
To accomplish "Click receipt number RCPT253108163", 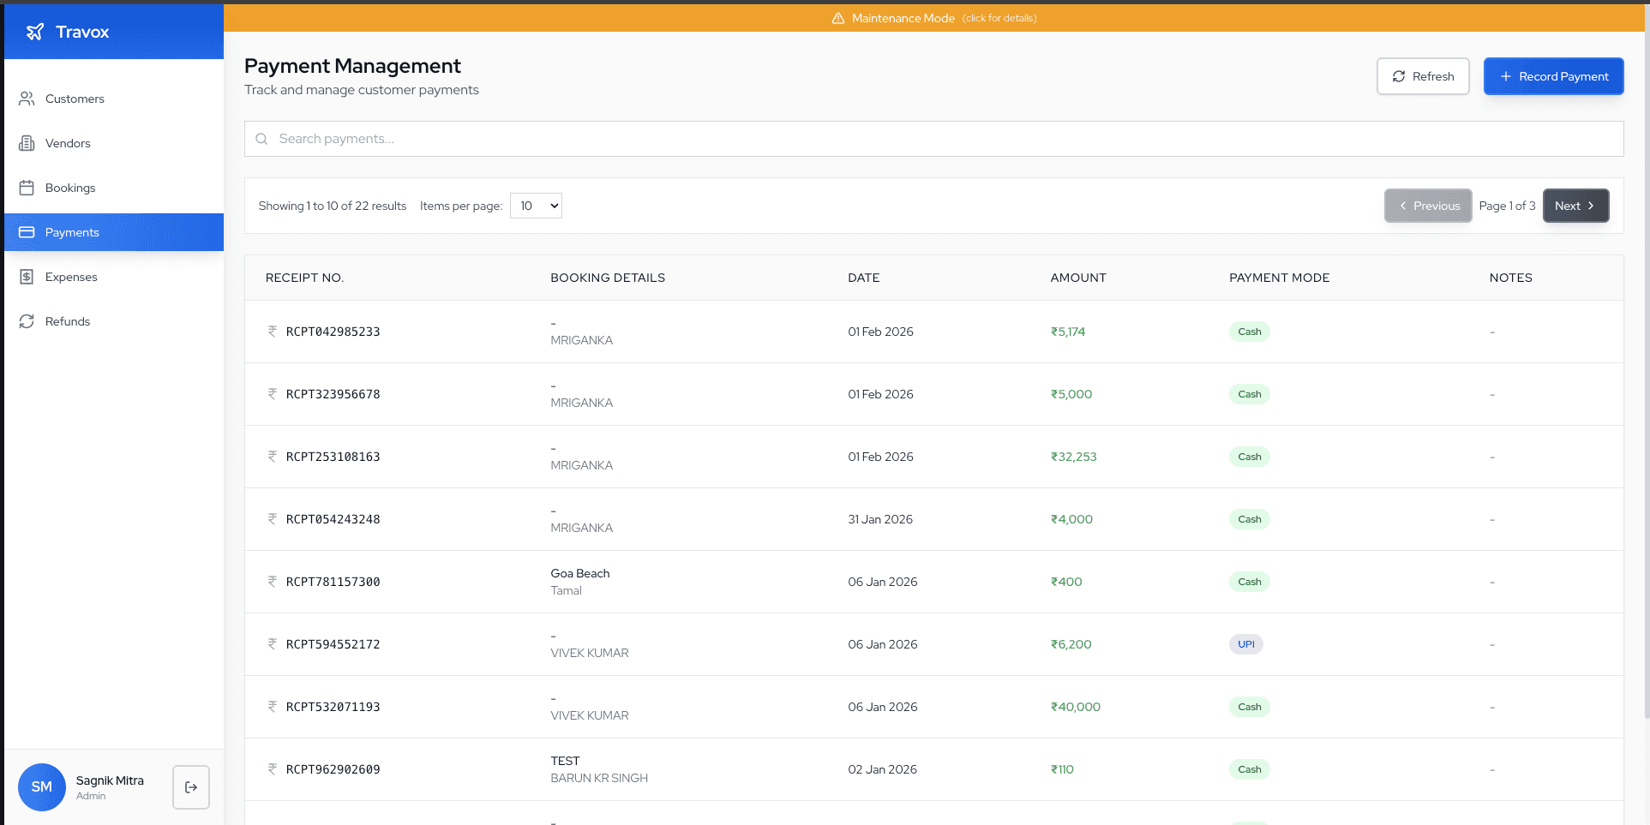I will click(333, 457).
